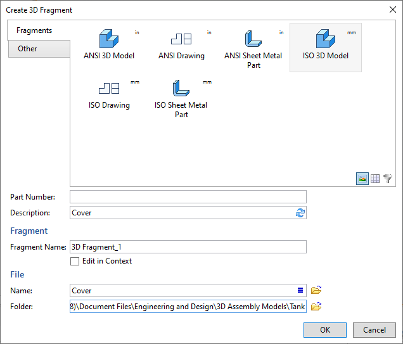Choose the ANSI Drawing template
403x344 pixels.
(x=181, y=45)
